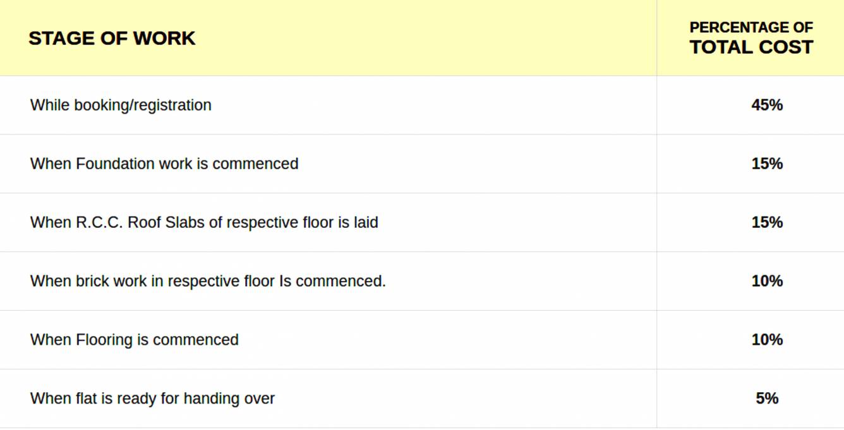The image size is (844, 430).
Task: Select the R.C.C. Roof Slabs stage text
Action: [x=204, y=222]
